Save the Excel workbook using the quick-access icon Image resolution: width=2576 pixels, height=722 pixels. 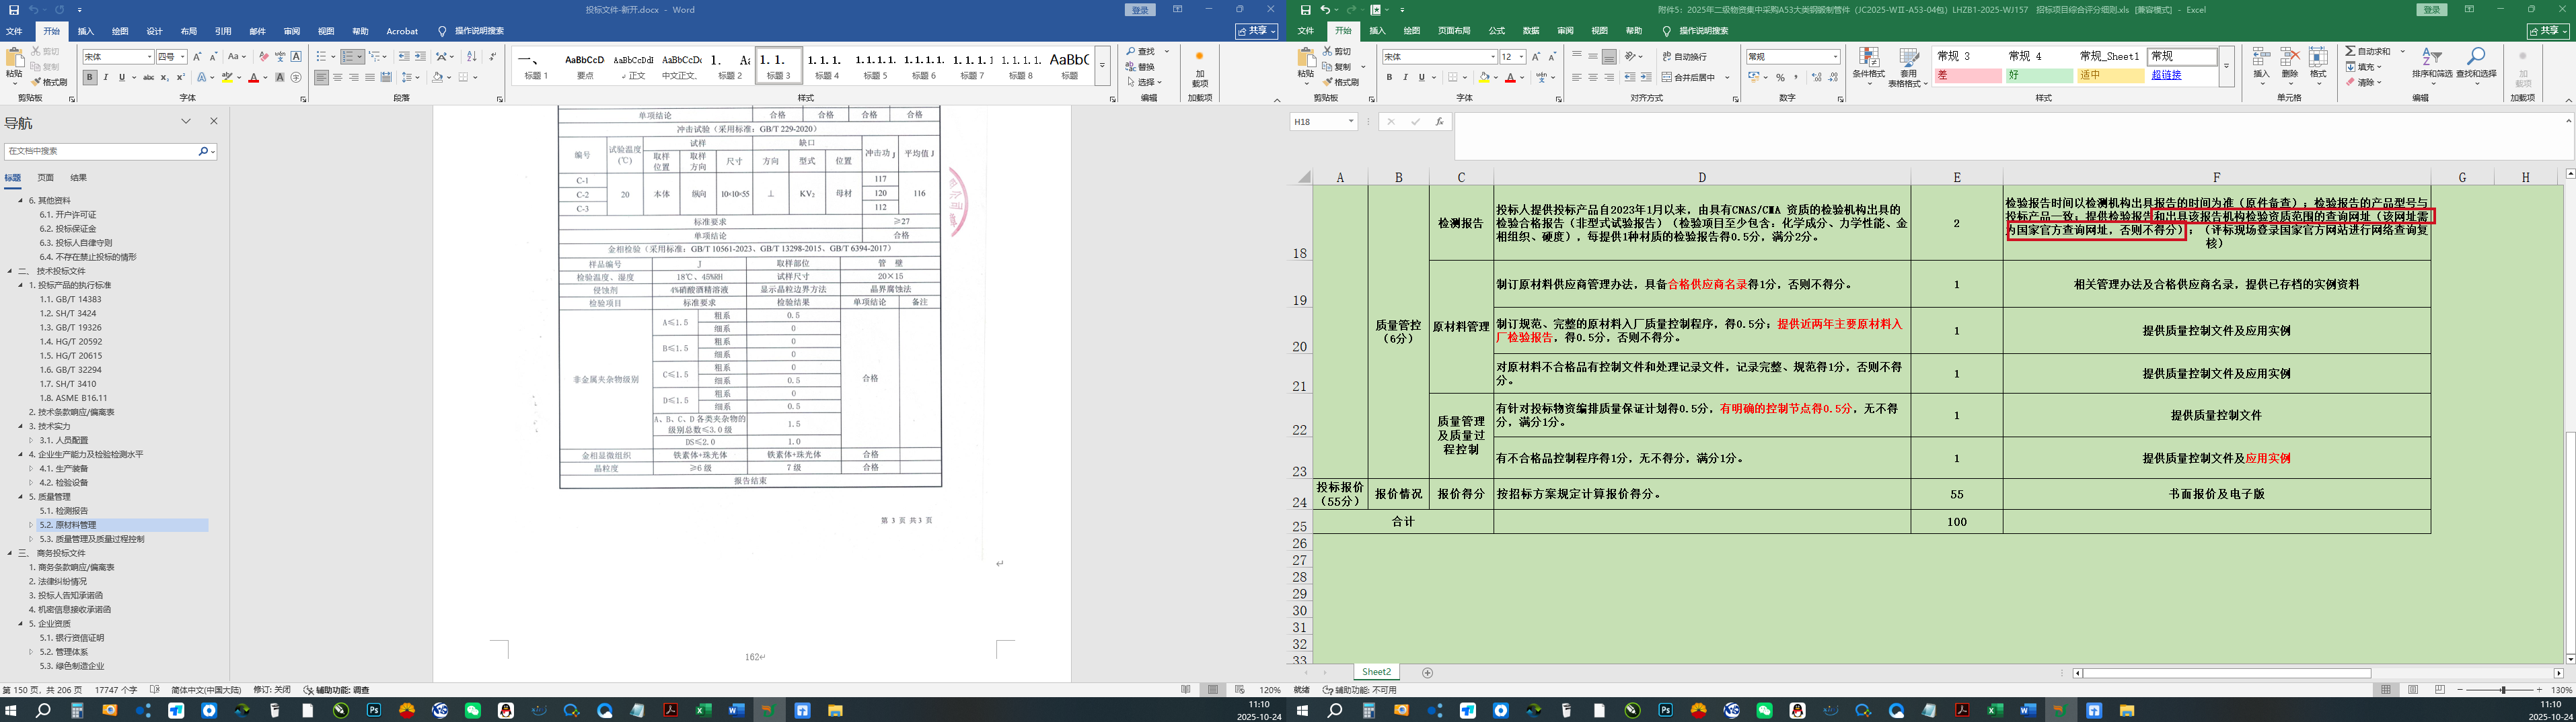[x=1305, y=10]
